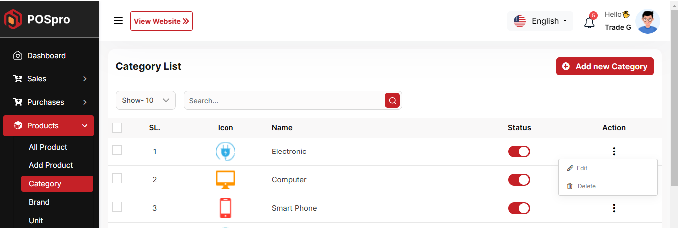Viewport: 678px width, 228px height.
Task: Type in the Search input field
Action: 284,100
